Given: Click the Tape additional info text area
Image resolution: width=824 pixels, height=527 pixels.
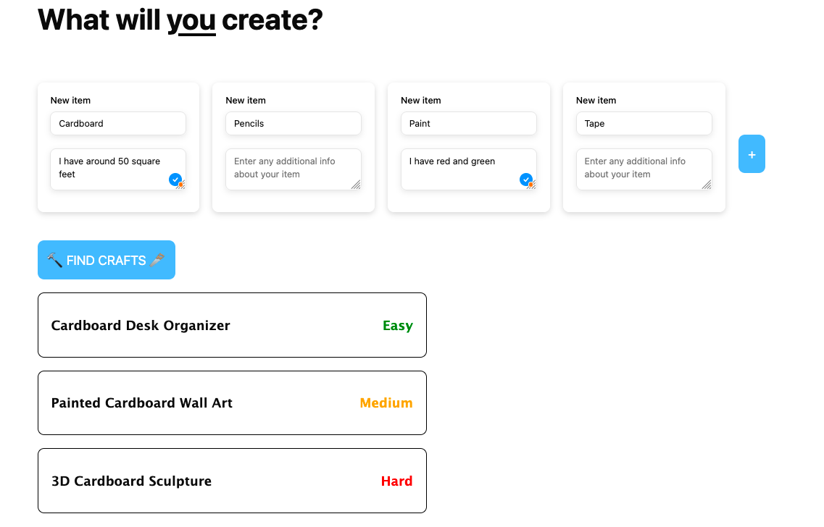Looking at the screenshot, I should point(644,169).
